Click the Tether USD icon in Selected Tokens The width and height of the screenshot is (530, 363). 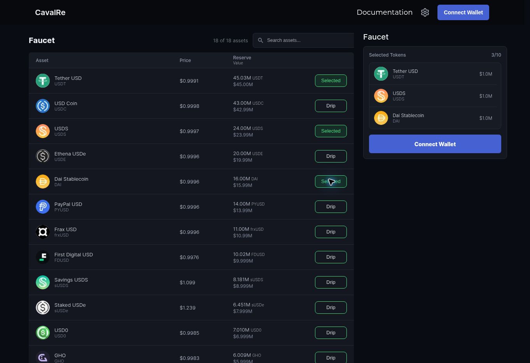381,74
